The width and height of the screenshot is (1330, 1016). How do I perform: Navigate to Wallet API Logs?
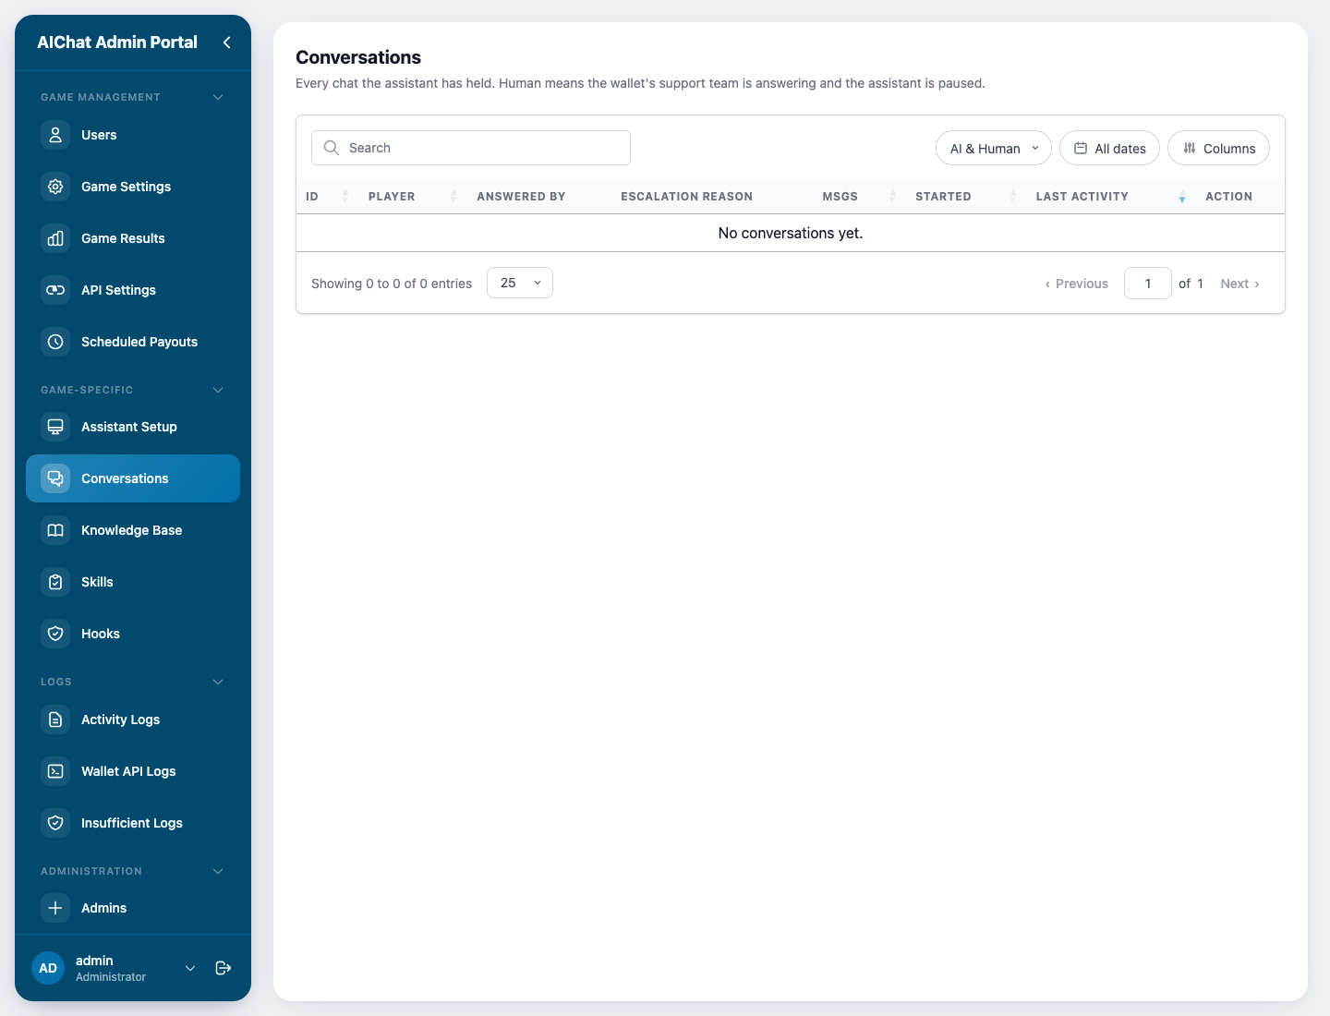[133, 771]
